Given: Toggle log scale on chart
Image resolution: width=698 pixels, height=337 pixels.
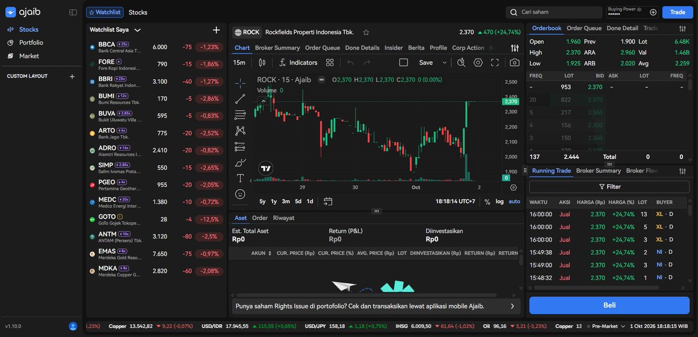Looking at the screenshot, I should point(500,201).
